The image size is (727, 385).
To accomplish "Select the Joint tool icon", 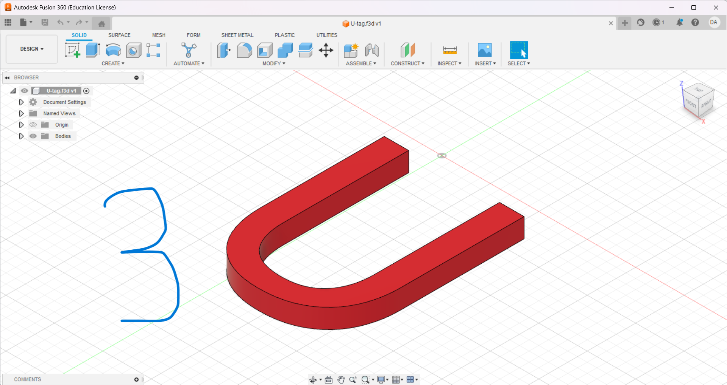I will (x=372, y=50).
